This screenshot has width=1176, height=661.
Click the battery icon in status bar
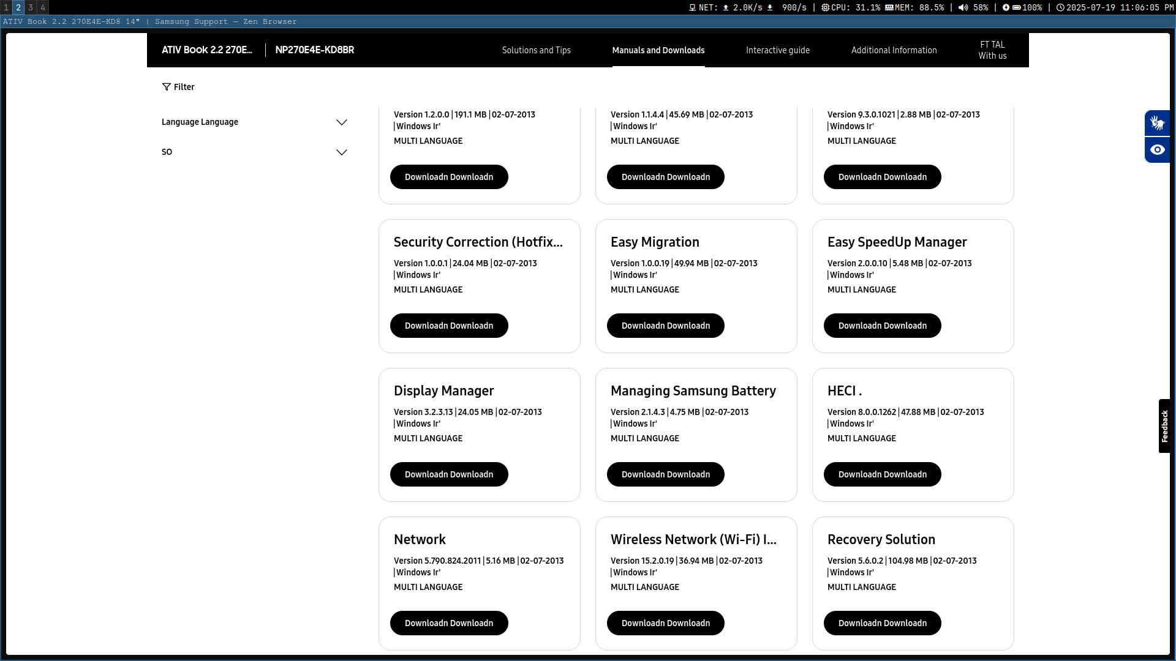1016,7
